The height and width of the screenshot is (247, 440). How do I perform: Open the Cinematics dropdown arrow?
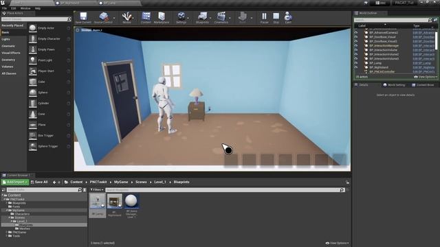[230, 18]
